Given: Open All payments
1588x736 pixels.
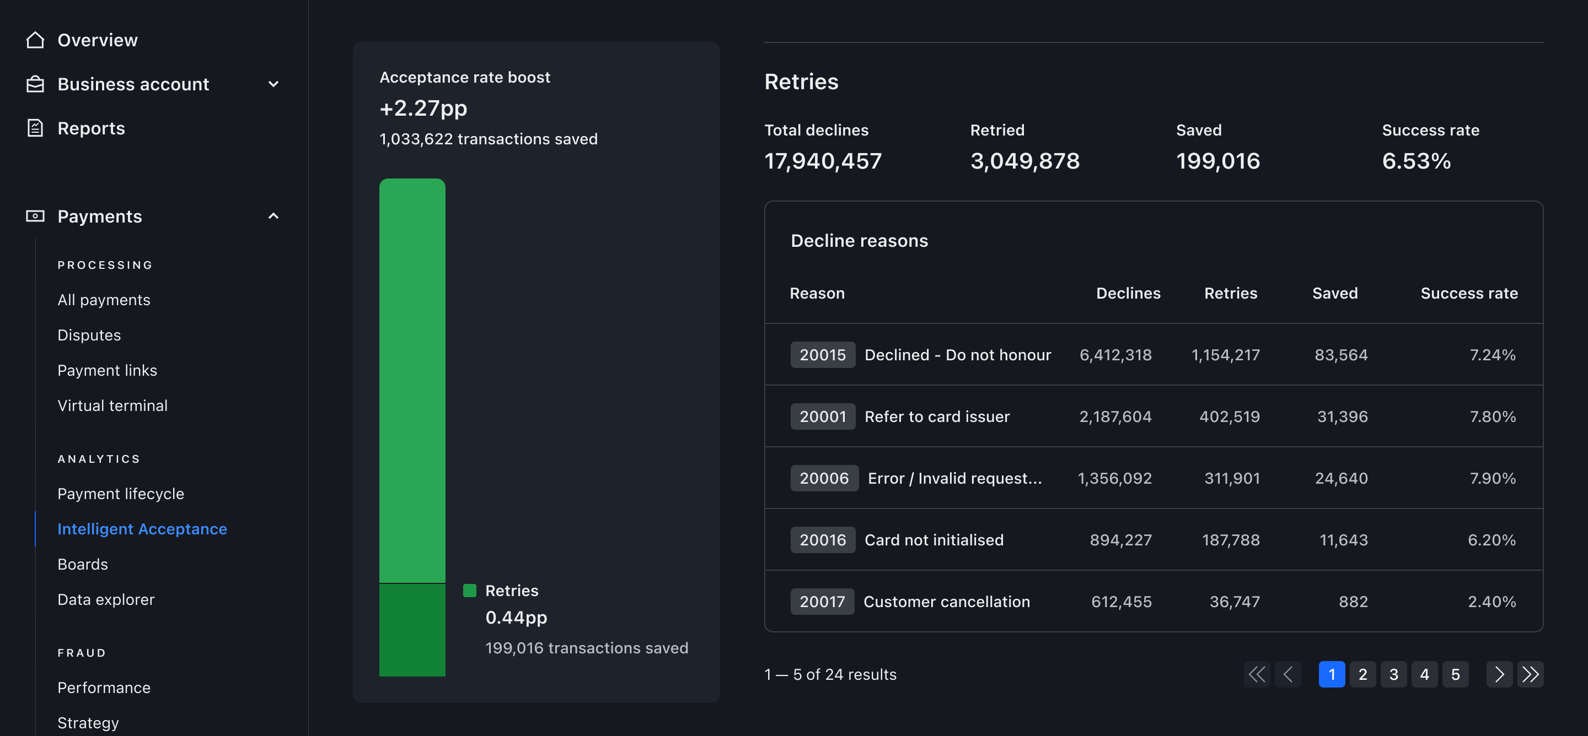Looking at the screenshot, I should tap(104, 300).
